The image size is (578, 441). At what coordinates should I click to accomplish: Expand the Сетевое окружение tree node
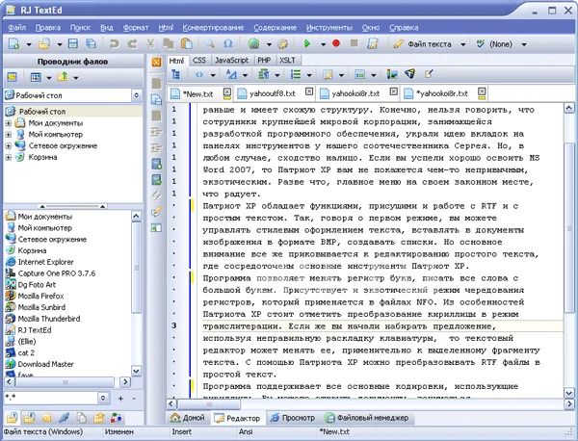coord(9,146)
